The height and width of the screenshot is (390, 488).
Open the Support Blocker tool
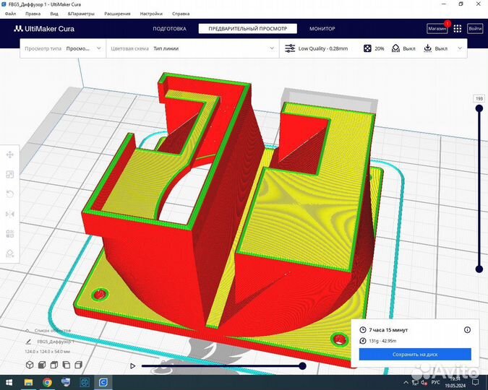10,254
